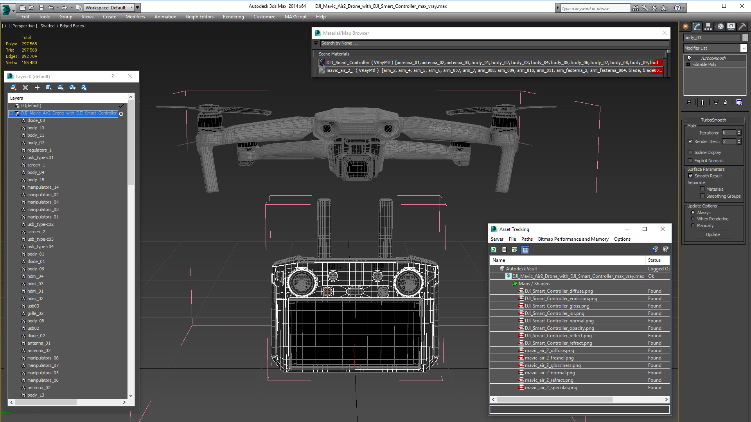Screen dimensions: 751x422
Task: Redo the last undone action
Action: [65, 7]
